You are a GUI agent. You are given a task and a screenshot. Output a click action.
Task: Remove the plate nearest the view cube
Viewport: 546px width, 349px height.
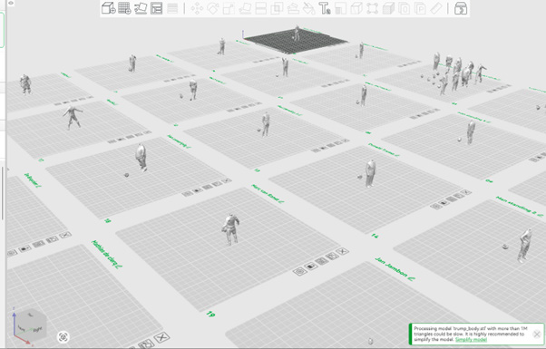[x=161, y=337]
